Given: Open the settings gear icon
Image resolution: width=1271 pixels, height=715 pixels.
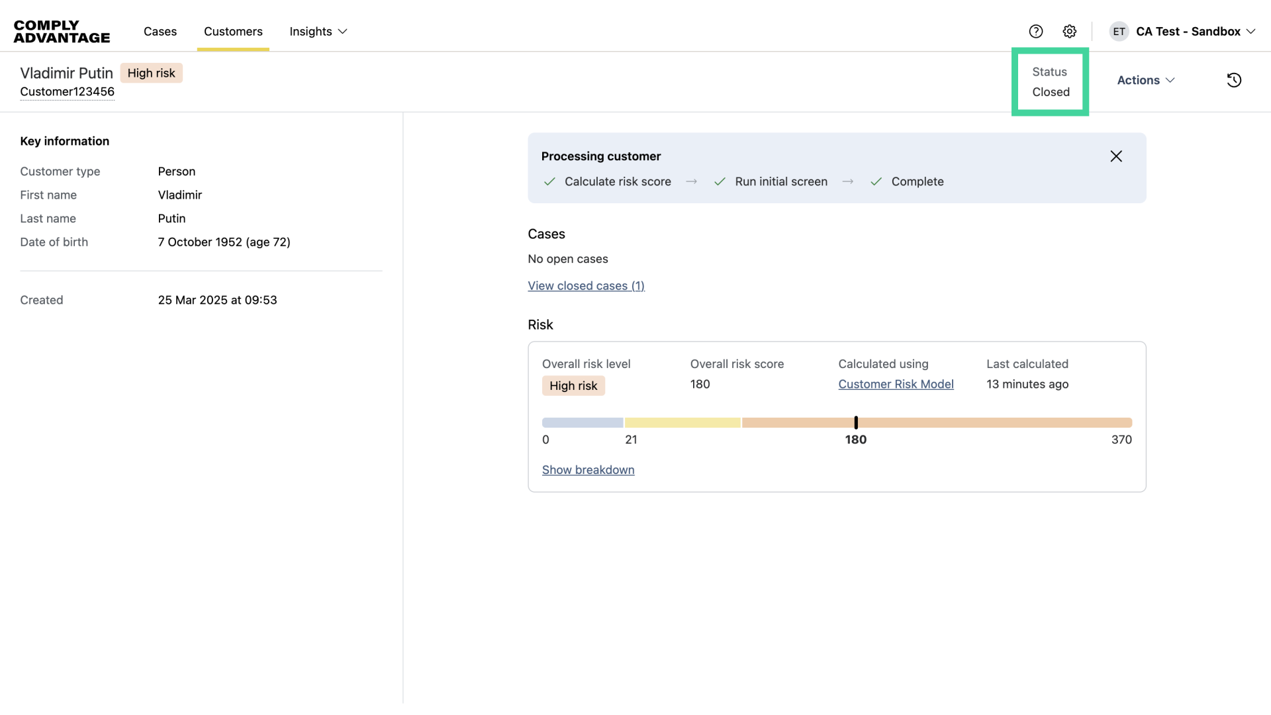Looking at the screenshot, I should tap(1070, 31).
